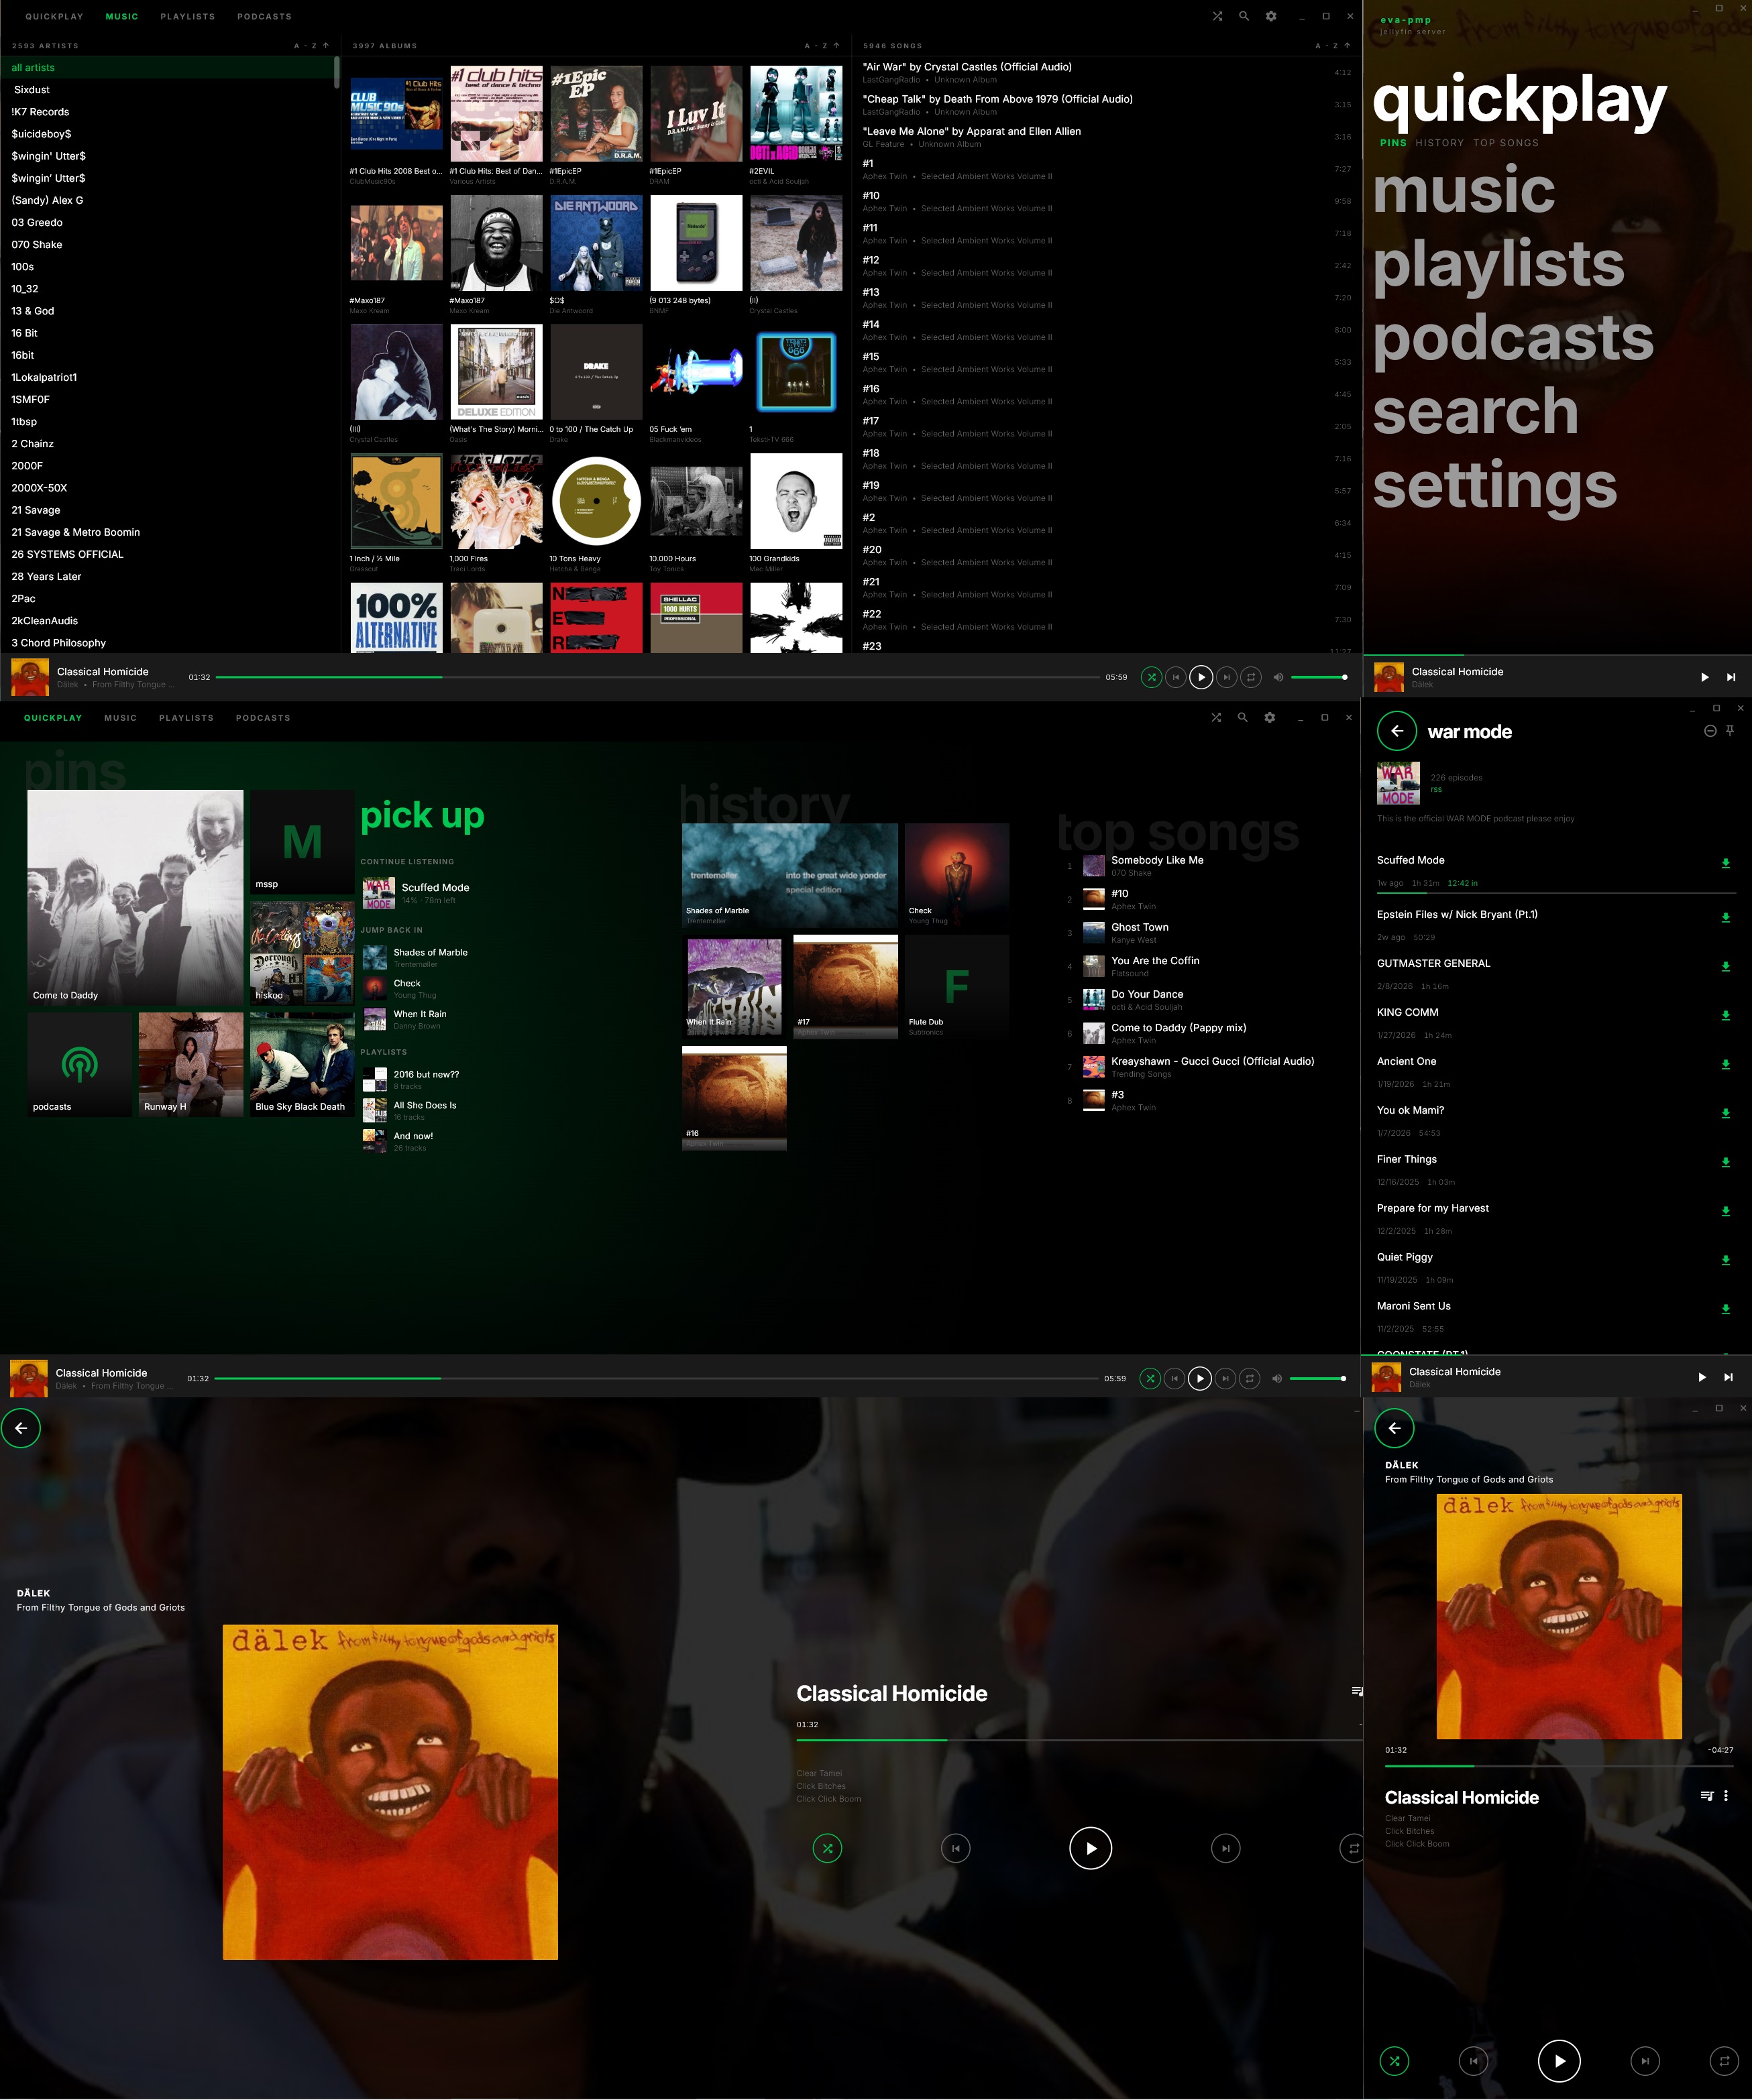
Task: Open the green rss link for war mode
Action: point(1436,790)
